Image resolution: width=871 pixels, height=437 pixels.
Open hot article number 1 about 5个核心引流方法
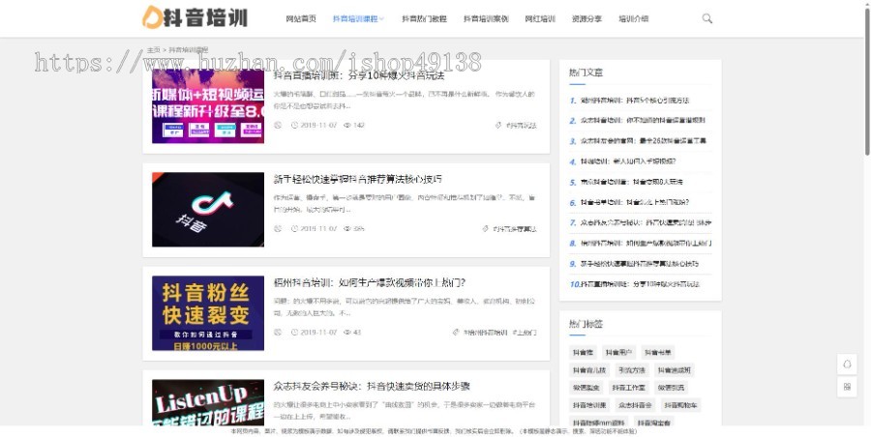[634, 101]
